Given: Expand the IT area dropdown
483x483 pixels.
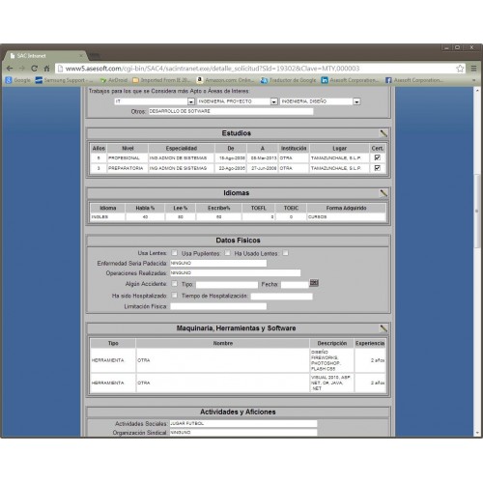Looking at the screenshot, I should 191,101.
